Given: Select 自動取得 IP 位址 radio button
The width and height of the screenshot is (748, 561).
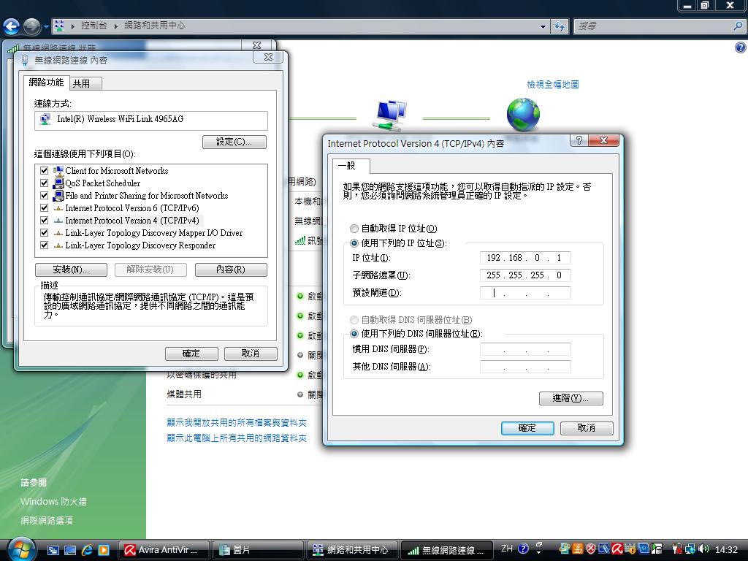Looking at the screenshot, I should 354,229.
